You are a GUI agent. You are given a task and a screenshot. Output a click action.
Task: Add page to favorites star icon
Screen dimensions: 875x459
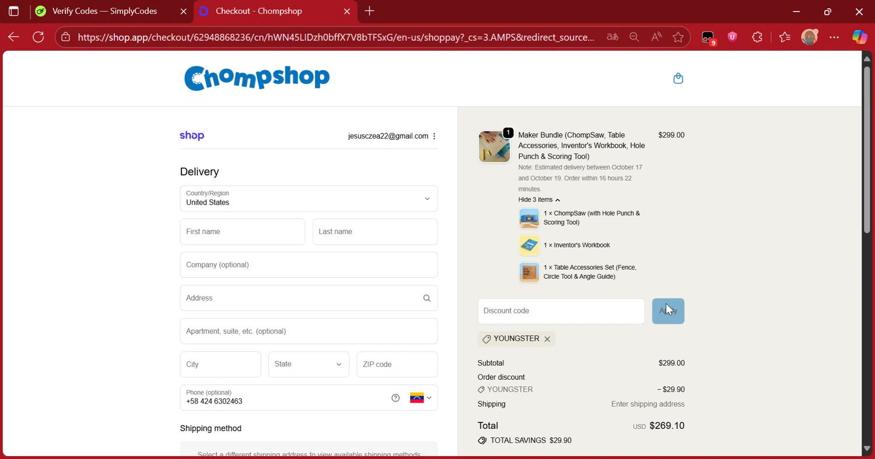[678, 37]
